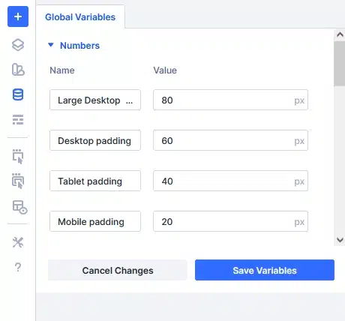Screen dimensions: 345x321
Task: Click the px unit of Mobile padding value
Action: pyautogui.click(x=299, y=222)
